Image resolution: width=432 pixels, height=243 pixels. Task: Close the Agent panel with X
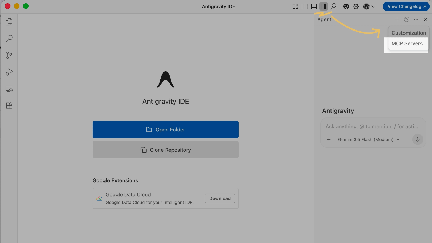coord(426,19)
